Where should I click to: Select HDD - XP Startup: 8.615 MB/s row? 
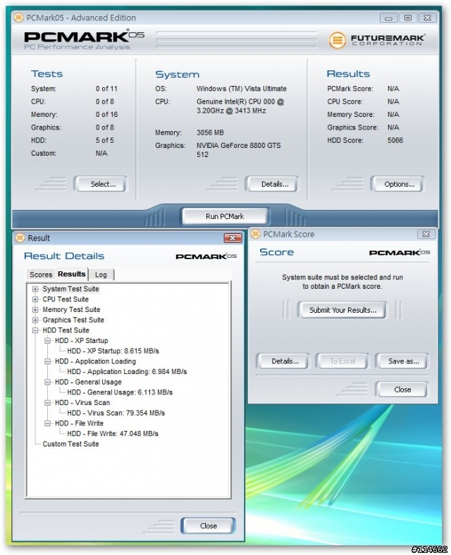point(113,351)
